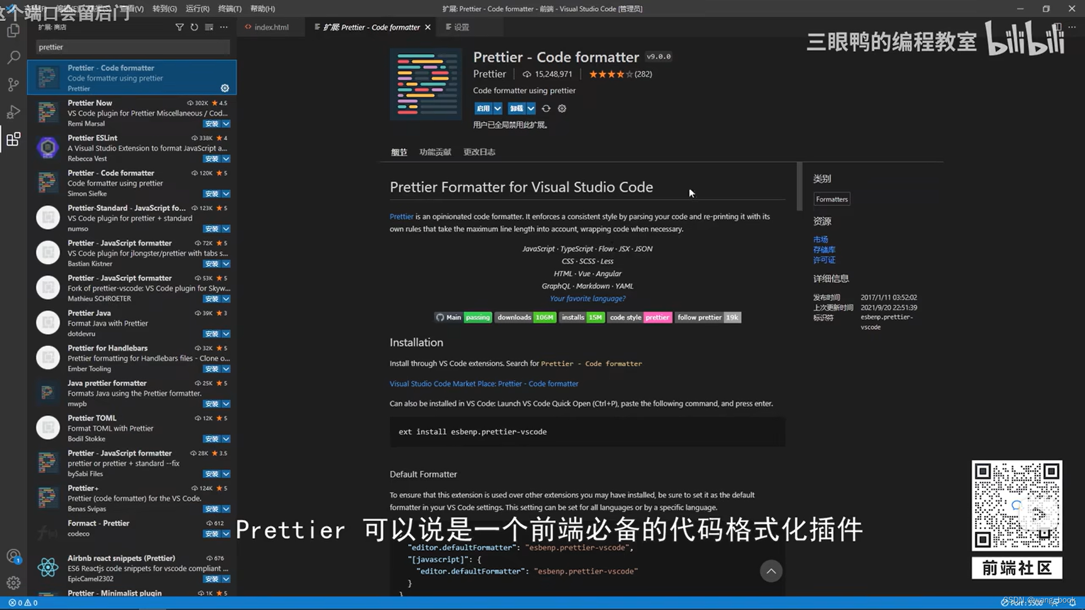Open the Visual Studio Code Market Place link
Image resolution: width=1085 pixels, height=610 pixels.
[484, 384]
